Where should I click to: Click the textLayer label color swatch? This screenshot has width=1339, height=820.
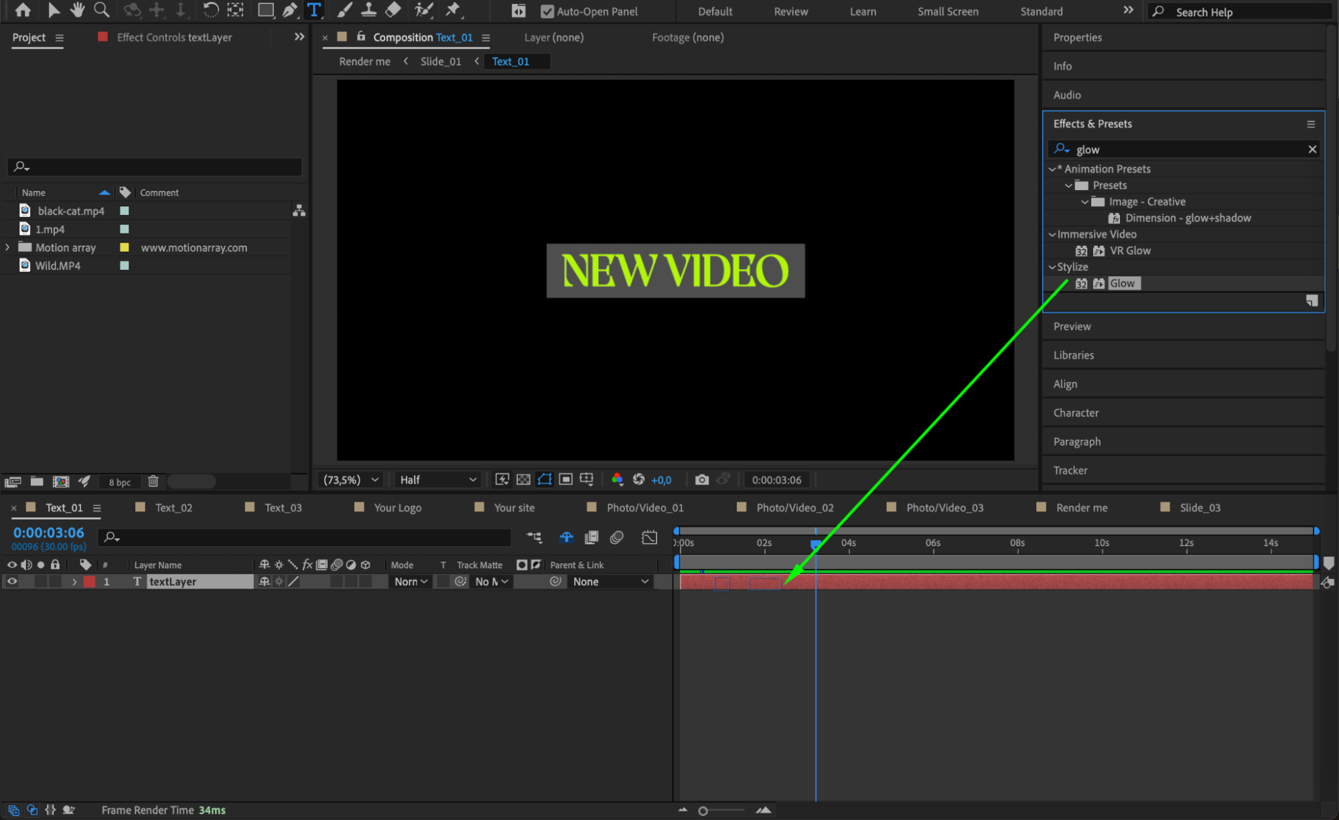coord(89,582)
